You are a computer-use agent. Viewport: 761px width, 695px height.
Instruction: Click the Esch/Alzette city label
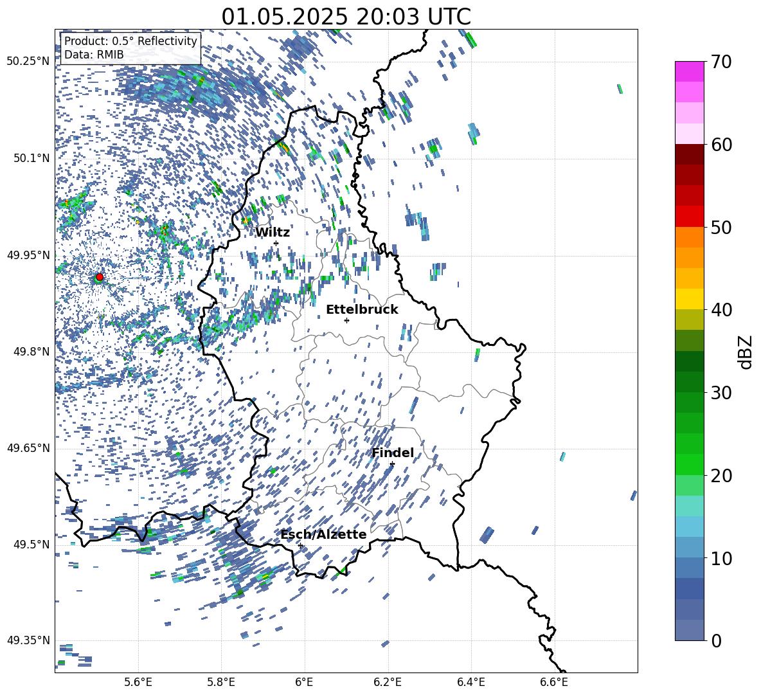click(x=323, y=535)
